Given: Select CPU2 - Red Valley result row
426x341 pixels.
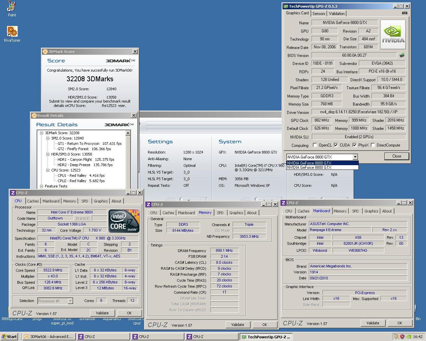Looking at the screenshot, I should click(81, 181).
